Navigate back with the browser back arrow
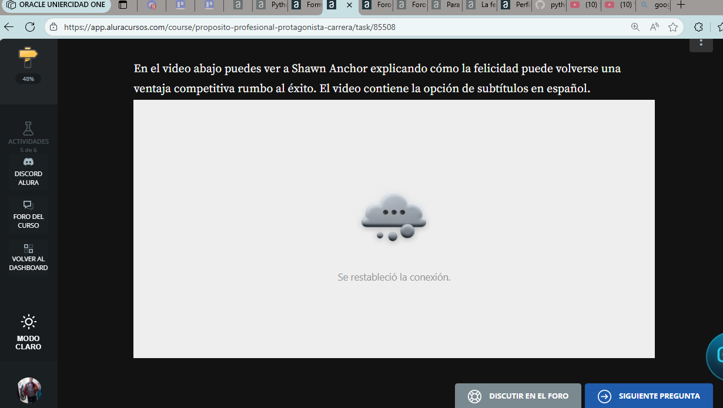Screen dimensions: 723x408 click(x=9, y=27)
